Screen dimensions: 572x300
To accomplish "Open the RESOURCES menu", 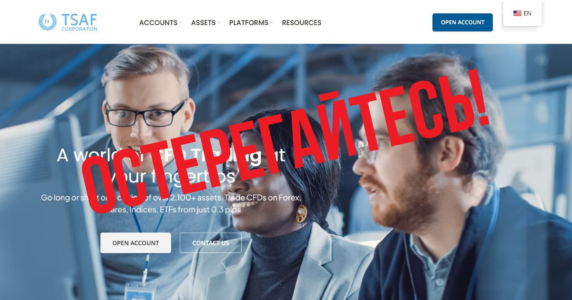I will [x=301, y=22].
